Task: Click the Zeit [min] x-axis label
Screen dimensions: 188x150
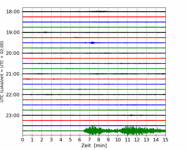Action: (94, 146)
